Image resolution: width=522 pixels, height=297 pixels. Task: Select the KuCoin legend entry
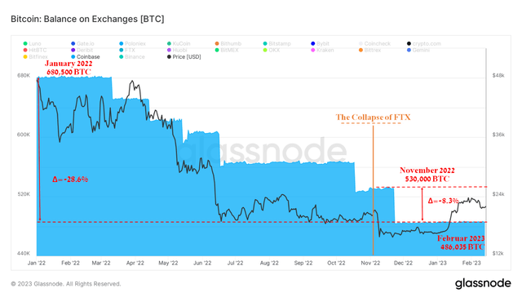point(179,43)
